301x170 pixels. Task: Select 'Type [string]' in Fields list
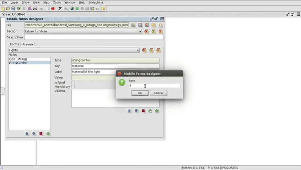click(18, 59)
